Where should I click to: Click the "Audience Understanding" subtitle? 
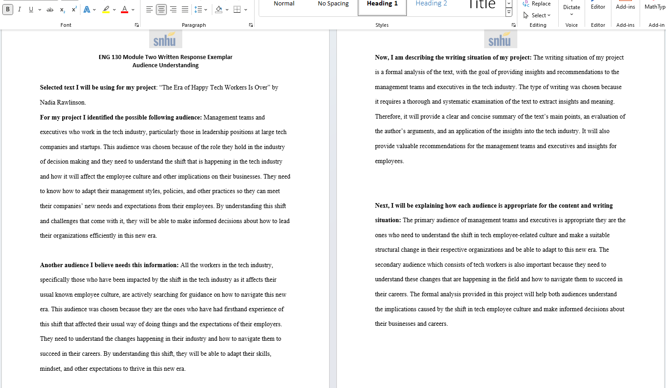click(x=165, y=65)
